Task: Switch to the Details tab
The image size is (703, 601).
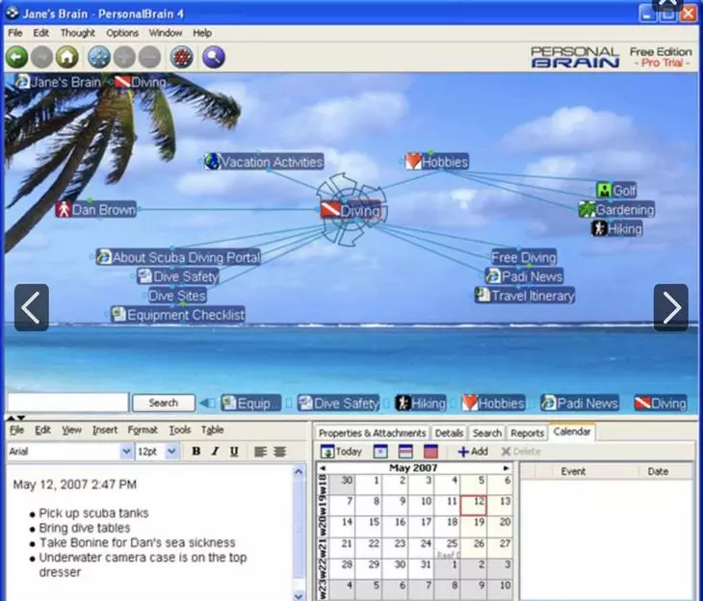Action: tap(449, 432)
